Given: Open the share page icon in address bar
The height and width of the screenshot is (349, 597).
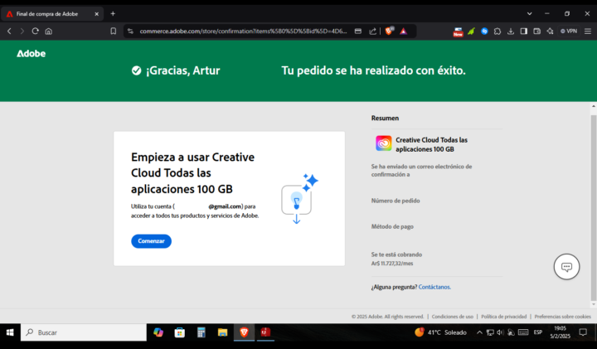Looking at the screenshot, I should point(372,32).
